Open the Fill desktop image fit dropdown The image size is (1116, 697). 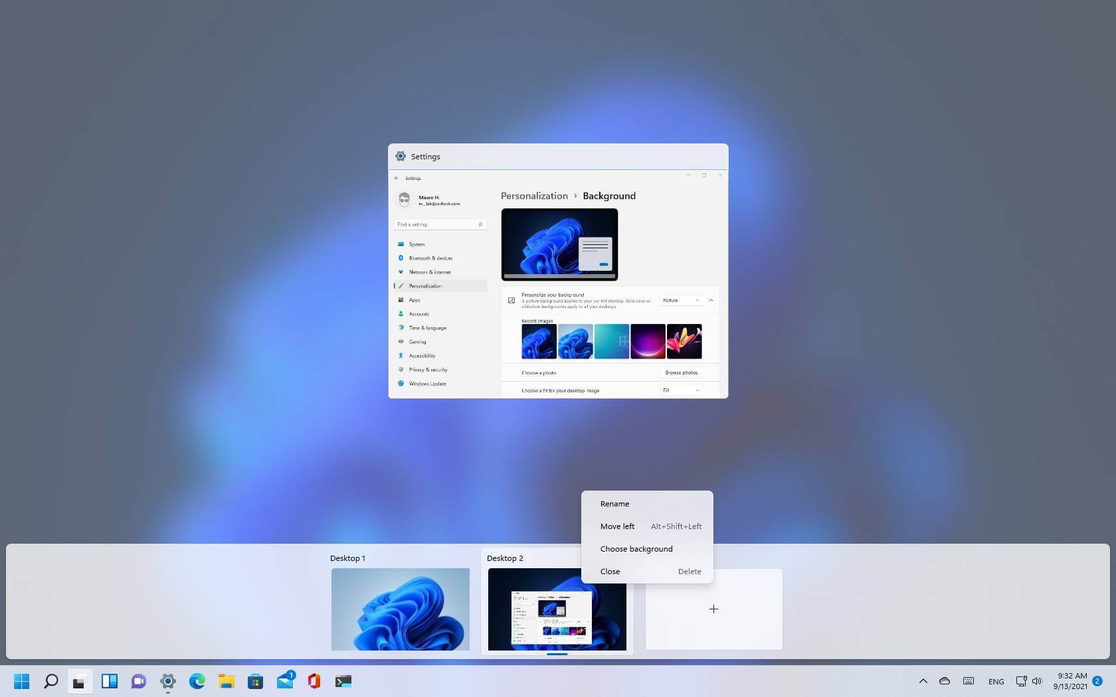[680, 390]
